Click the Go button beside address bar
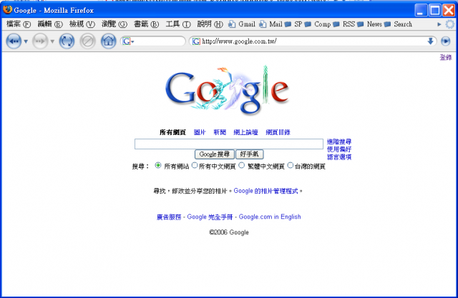Screen dimensions: 458x298 pos(446,41)
